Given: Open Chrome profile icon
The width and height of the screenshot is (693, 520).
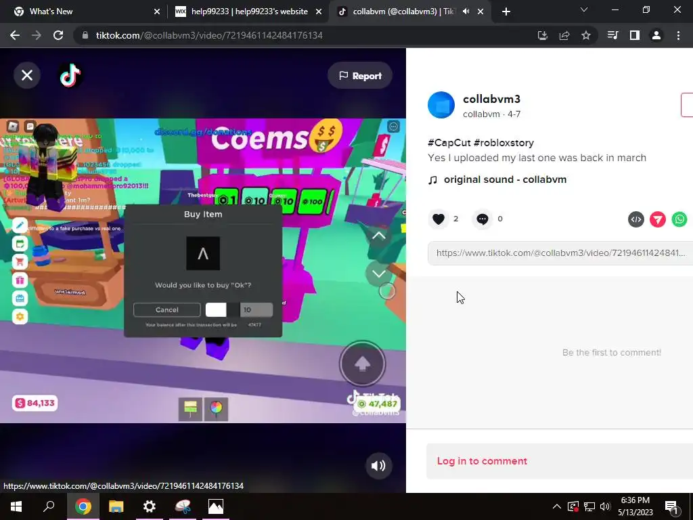Looking at the screenshot, I should tap(656, 35).
